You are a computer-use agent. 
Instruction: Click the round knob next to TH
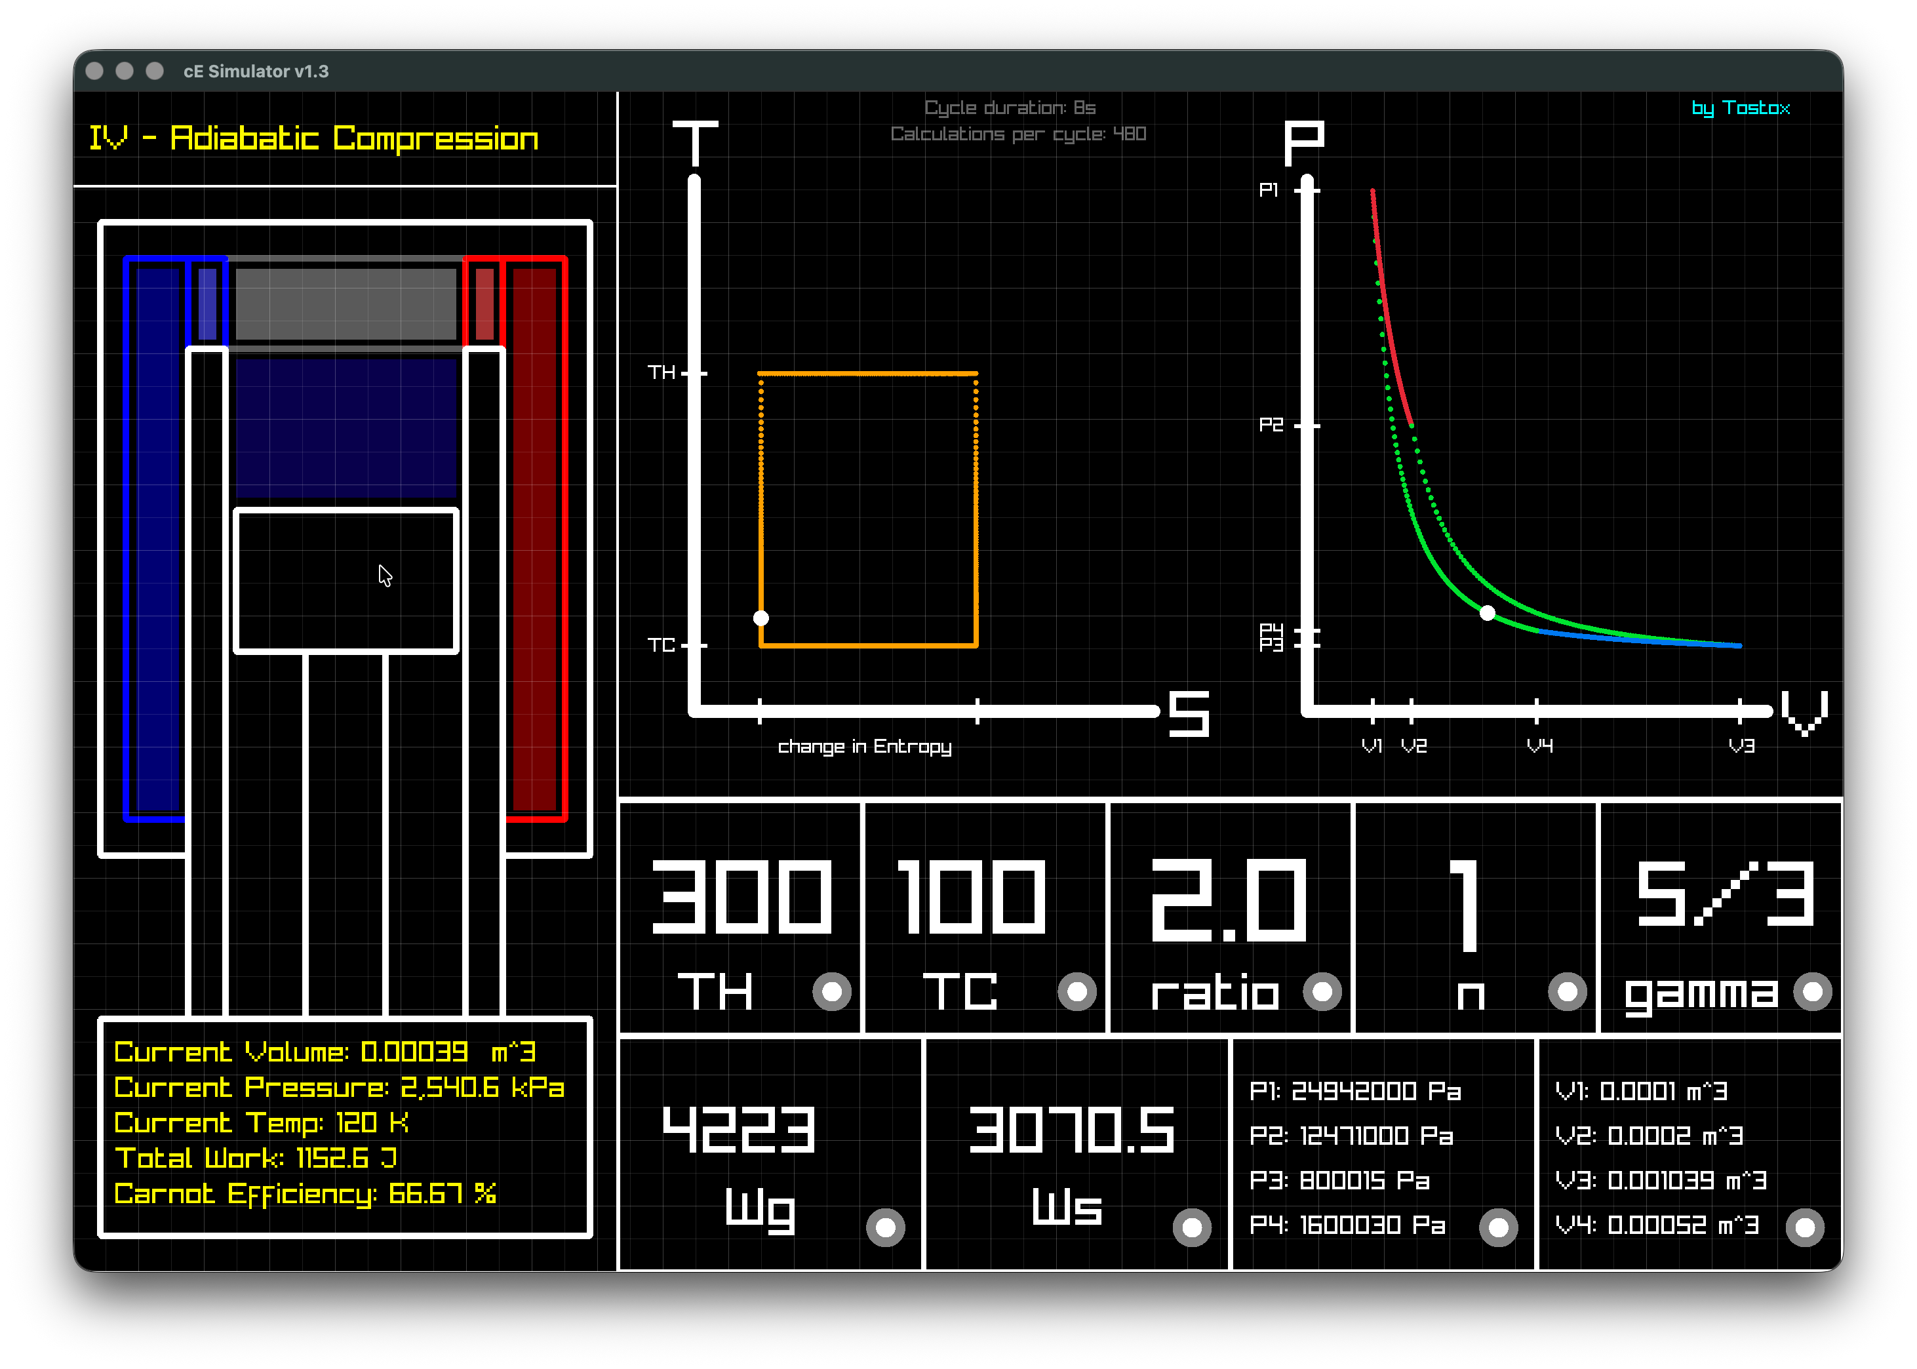(831, 991)
